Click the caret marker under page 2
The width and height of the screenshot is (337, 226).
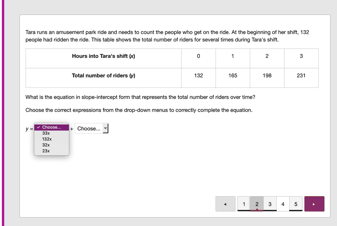pyautogui.click(x=257, y=209)
